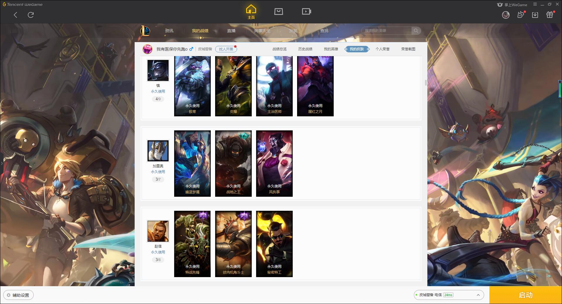Open the 主治医师 skin card
Viewport: 562px width, 304px height.
274,86
